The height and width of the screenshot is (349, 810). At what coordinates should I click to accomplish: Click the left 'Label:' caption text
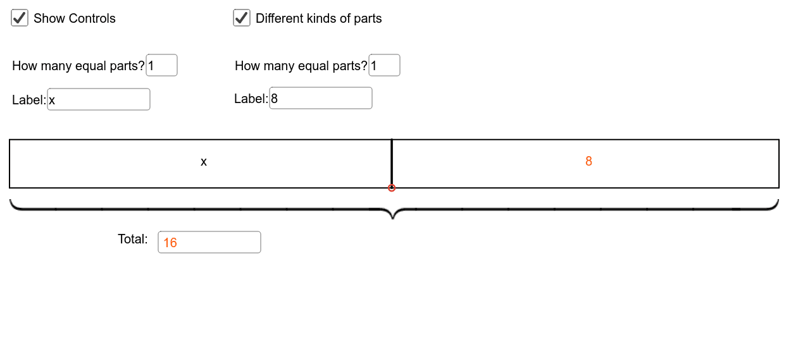[29, 100]
